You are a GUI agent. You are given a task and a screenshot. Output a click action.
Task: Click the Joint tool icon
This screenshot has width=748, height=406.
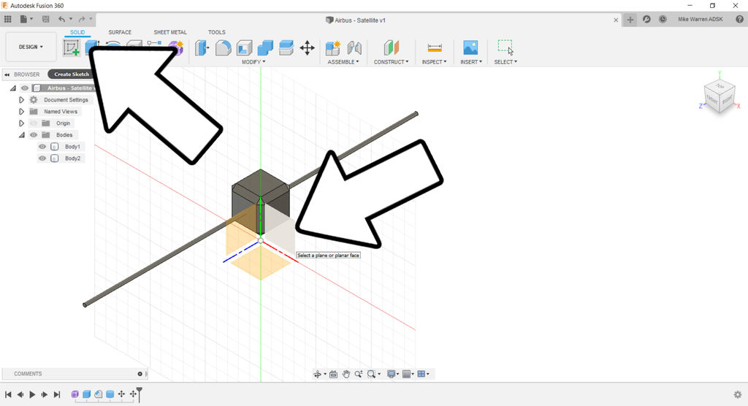tap(354, 47)
